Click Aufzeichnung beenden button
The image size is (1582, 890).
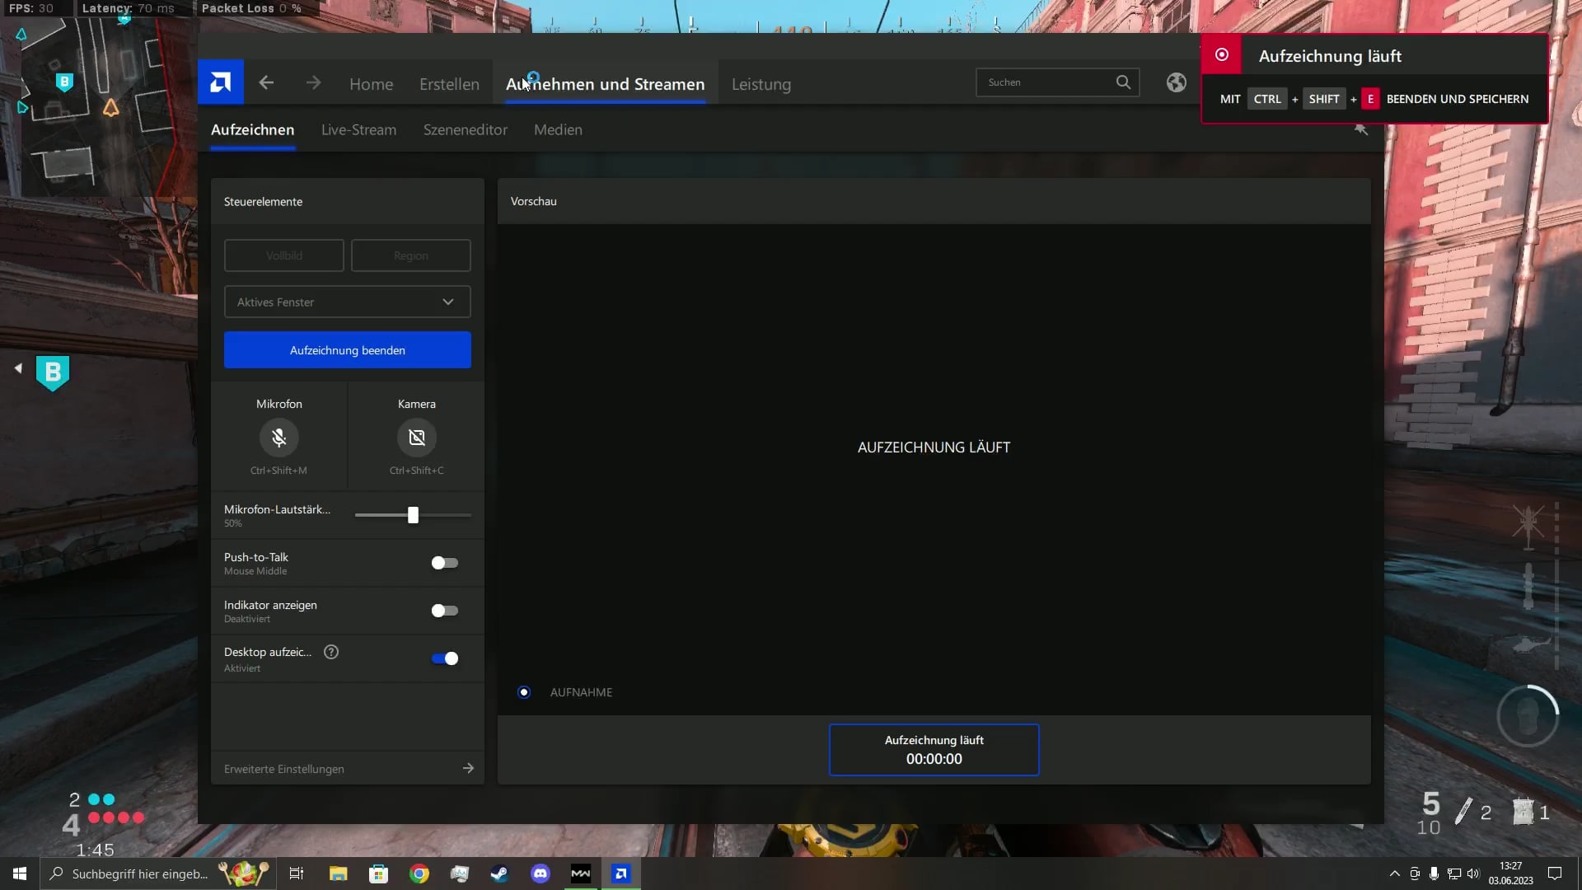348,350
